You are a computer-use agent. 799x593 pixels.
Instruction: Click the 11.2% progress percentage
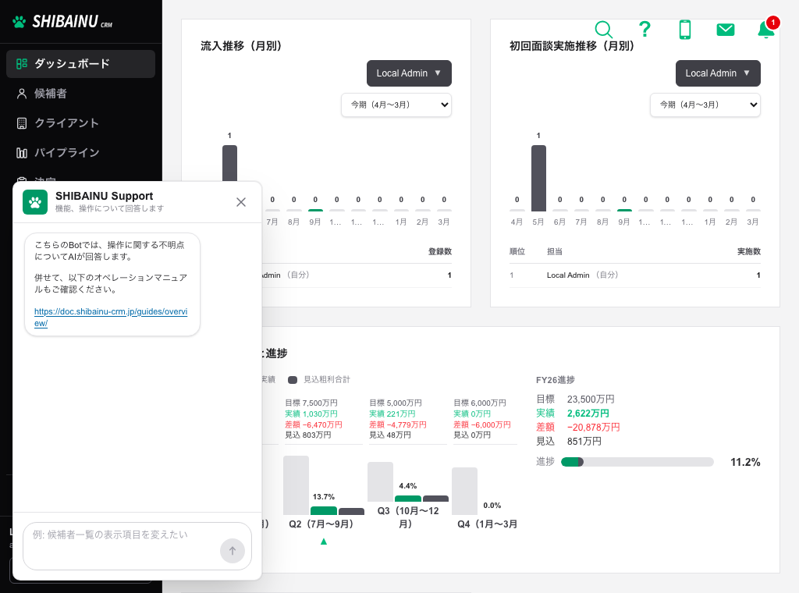pos(745,462)
